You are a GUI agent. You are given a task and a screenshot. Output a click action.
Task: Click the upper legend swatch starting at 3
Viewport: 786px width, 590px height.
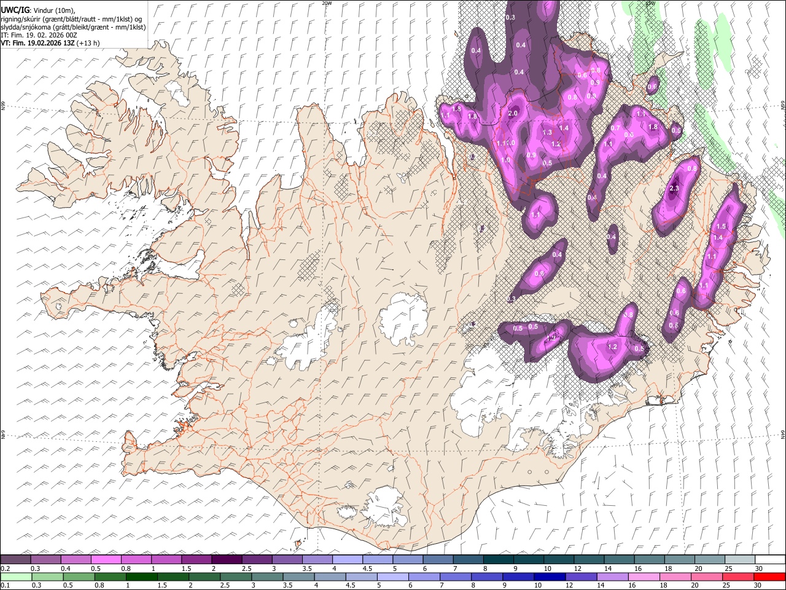pyautogui.click(x=287, y=559)
